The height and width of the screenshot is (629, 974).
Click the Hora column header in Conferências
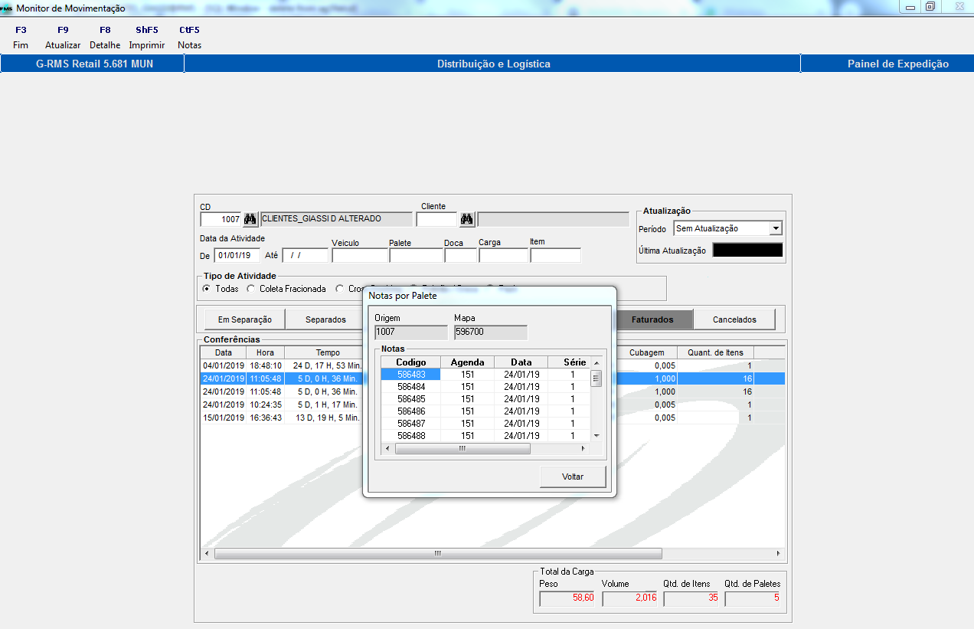(265, 352)
